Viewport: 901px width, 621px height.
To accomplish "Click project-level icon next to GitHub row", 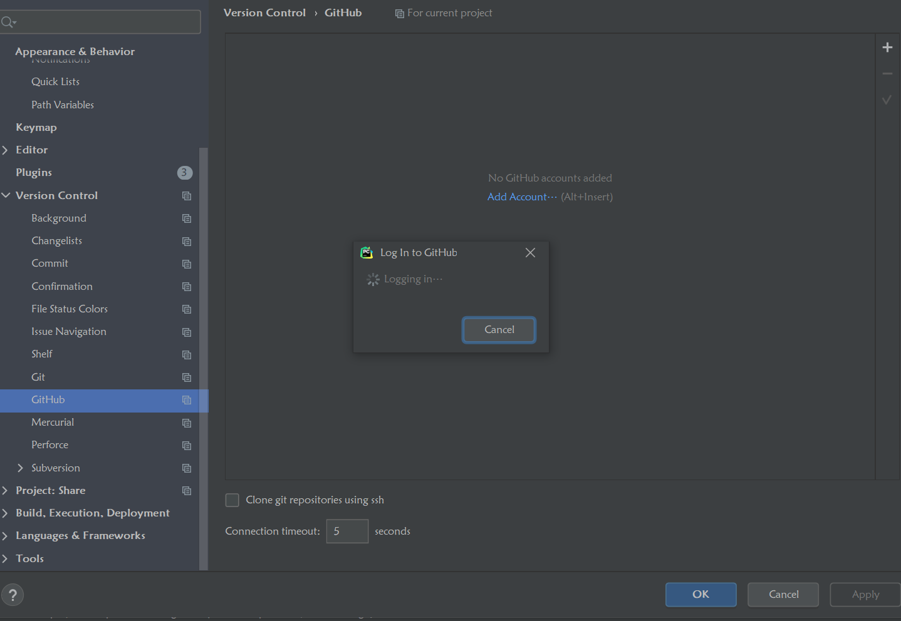I will [x=187, y=400].
